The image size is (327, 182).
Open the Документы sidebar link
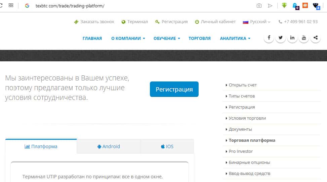pos(240,129)
